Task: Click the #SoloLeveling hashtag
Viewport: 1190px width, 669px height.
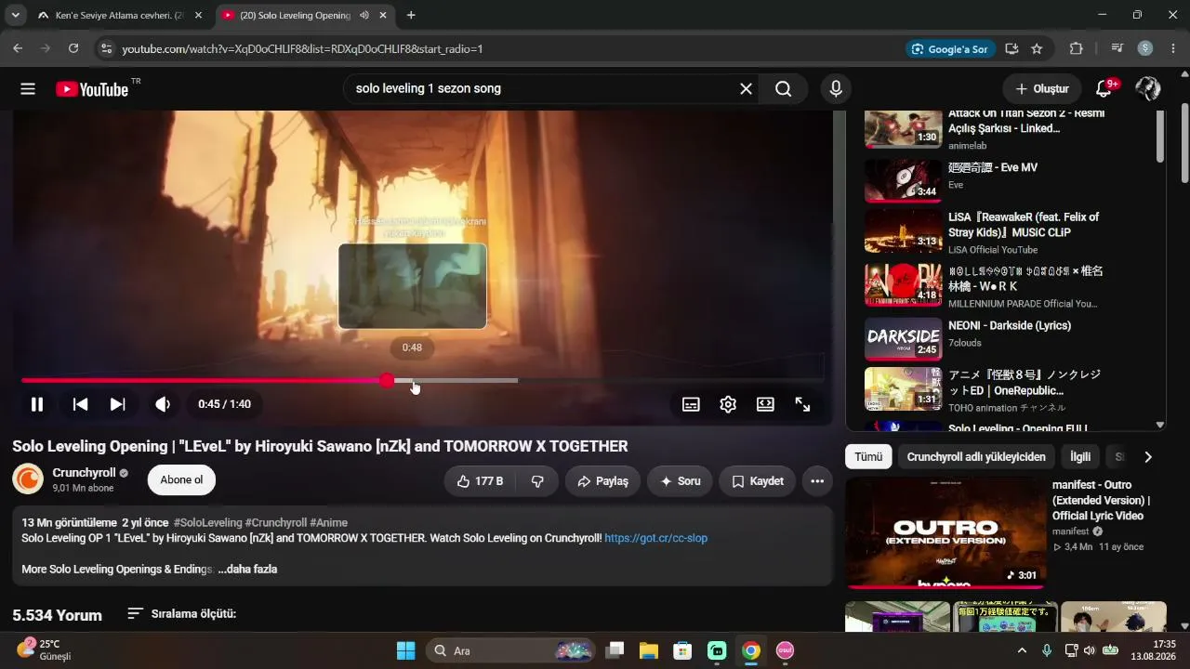Action: click(207, 523)
